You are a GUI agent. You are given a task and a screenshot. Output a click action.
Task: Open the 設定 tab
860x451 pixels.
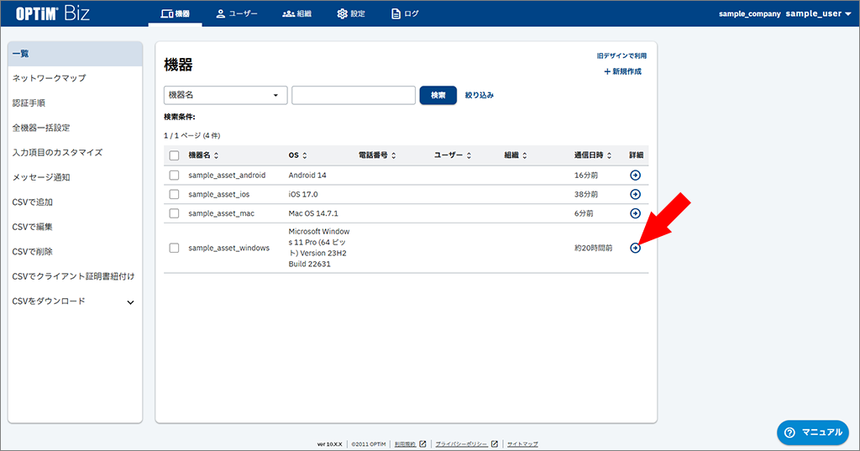[351, 13]
